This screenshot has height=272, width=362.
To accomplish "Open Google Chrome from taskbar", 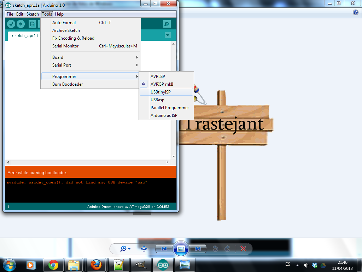I will pyautogui.click(x=53, y=265).
